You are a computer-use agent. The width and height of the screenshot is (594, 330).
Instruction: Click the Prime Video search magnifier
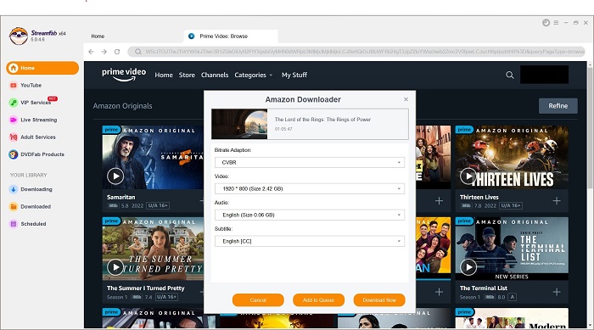click(510, 75)
